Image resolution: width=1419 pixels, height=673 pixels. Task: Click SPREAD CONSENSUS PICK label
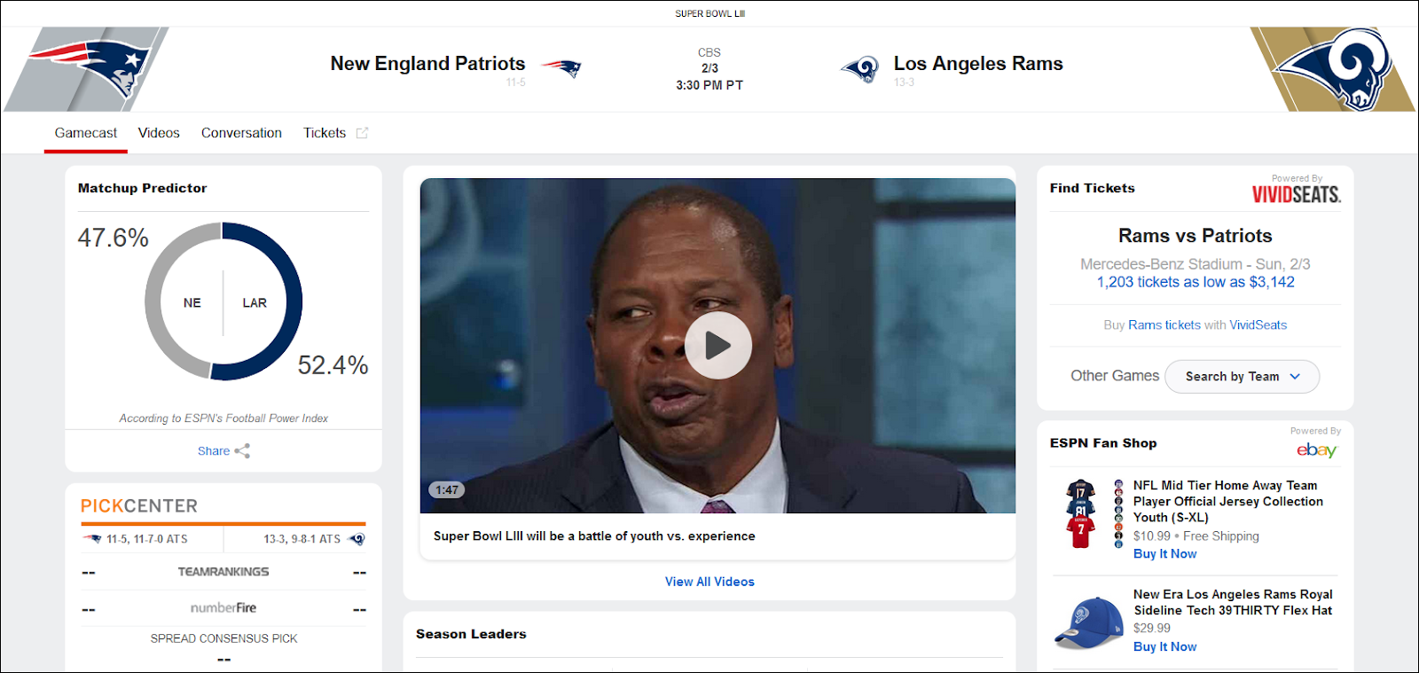[x=223, y=638]
